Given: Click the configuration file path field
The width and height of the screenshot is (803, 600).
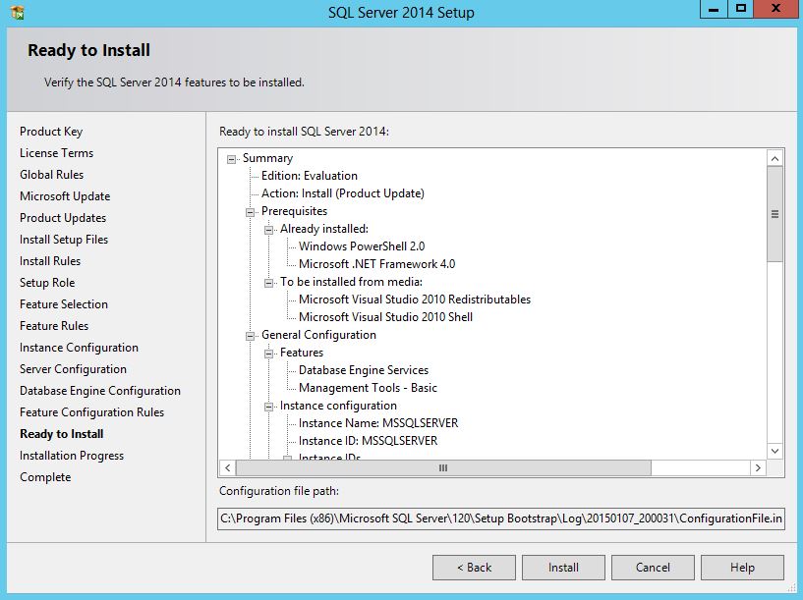Looking at the screenshot, I should tap(501, 518).
